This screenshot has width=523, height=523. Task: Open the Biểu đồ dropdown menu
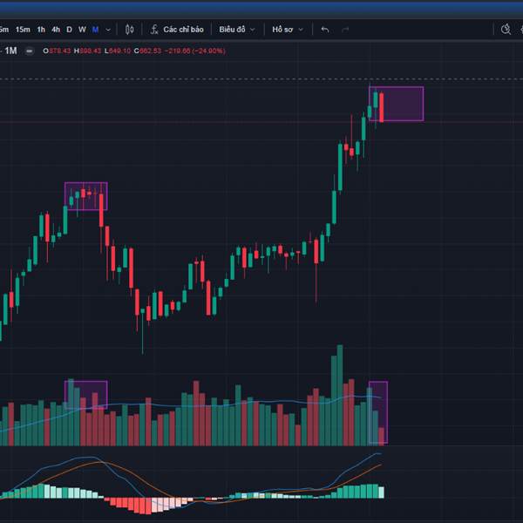(237, 30)
